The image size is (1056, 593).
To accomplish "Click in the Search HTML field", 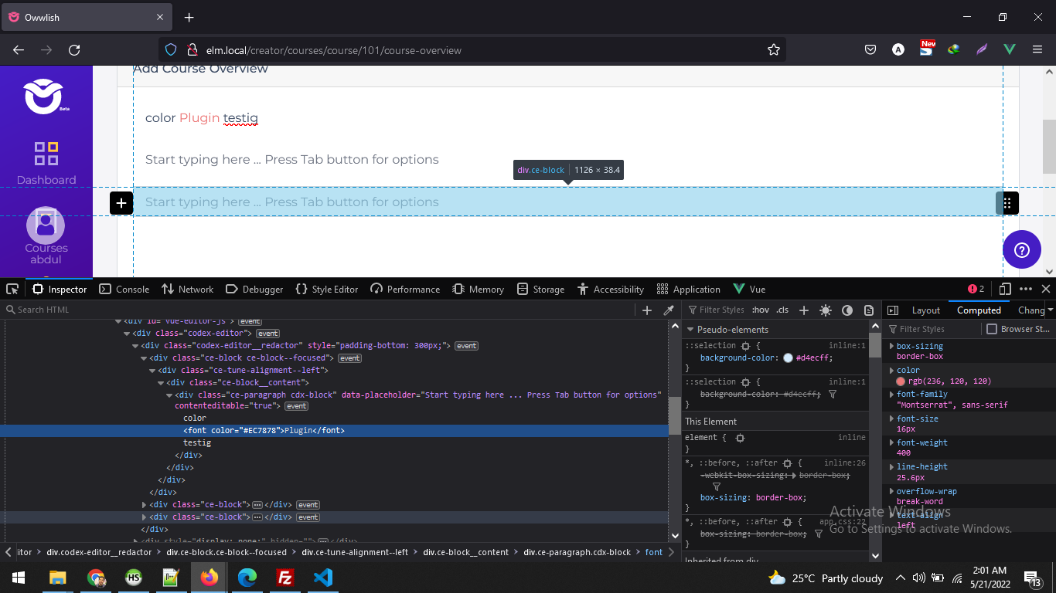I will click(317, 310).
